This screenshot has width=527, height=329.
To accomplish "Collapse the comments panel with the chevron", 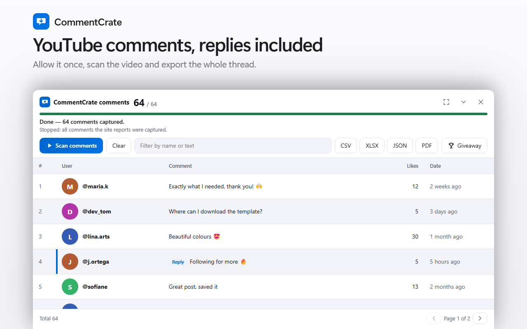I will 464,102.
